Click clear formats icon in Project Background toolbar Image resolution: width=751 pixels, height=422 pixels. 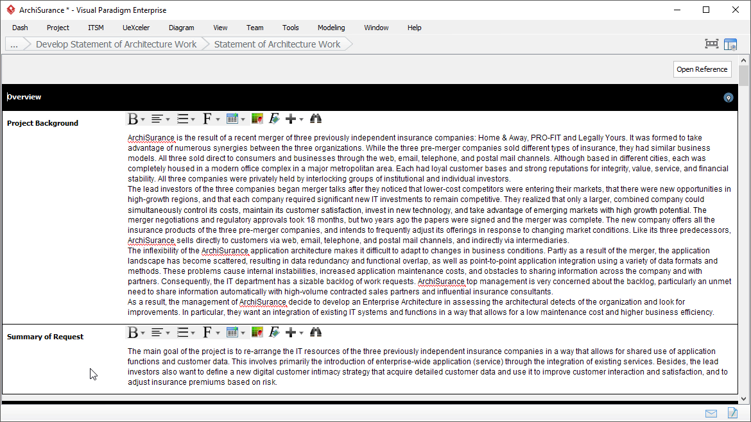point(274,119)
